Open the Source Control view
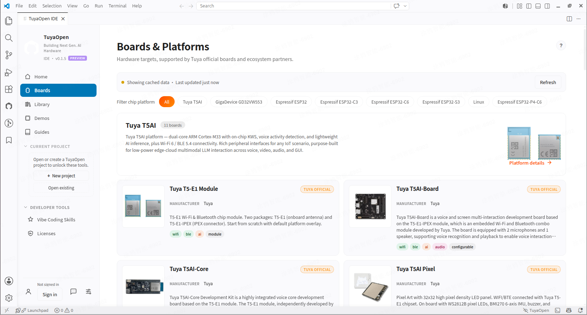587x315 pixels. coord(9,55)
